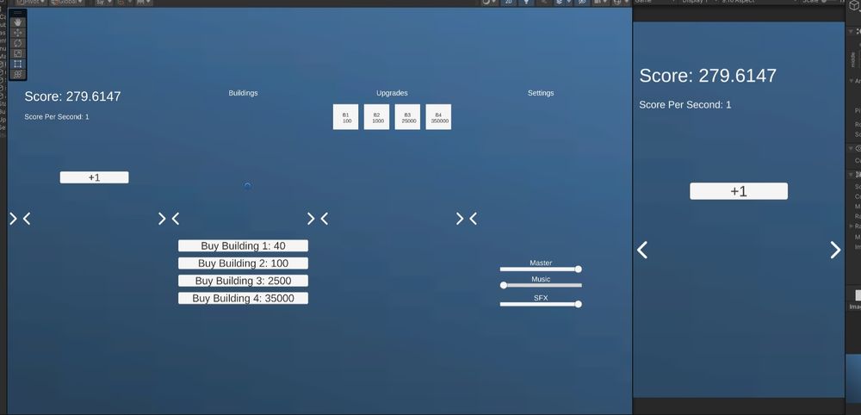Select the Master slider label
The width and height of the screenshot is (861, 415).
point(541,263)
